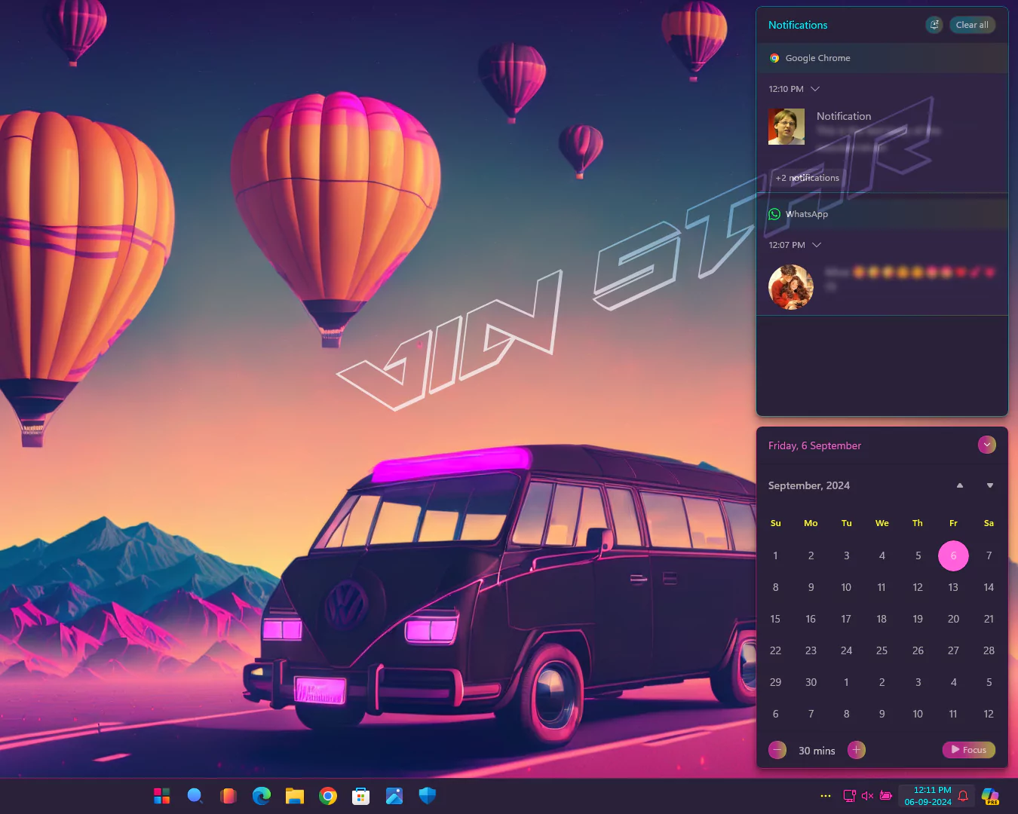Viewport: 1018px width, 814px height.
Task: Select date 16 in the calendar
Action: [811, 619]
